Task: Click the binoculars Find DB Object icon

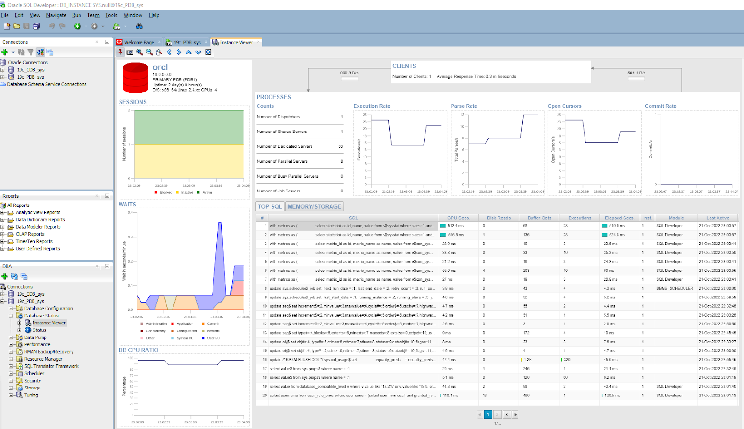Action: 139,26
